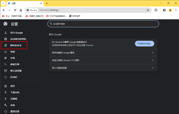Open the 您与 Google settings section
179x114 pixels.
click(16, 33)
